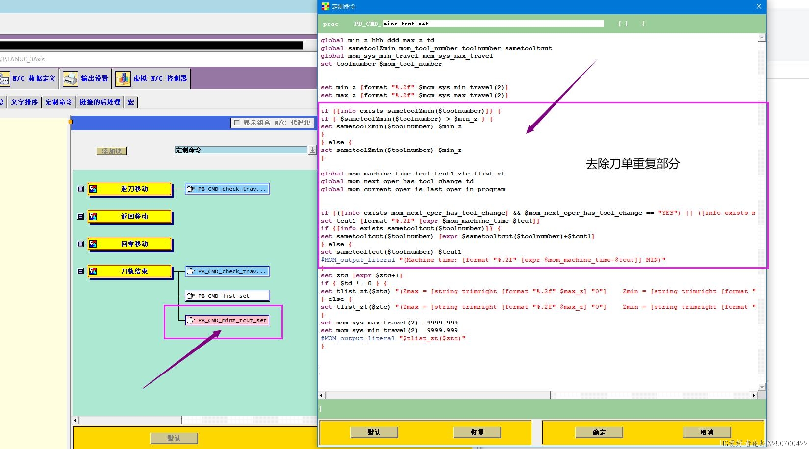Click the code editor vertical scrollbar track
The height and width of the screenshot is (449, 809).
coord(762,212)
